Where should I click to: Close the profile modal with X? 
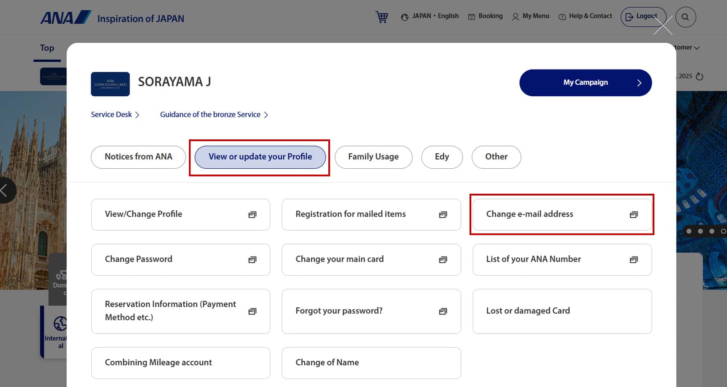tap(663, 26)
